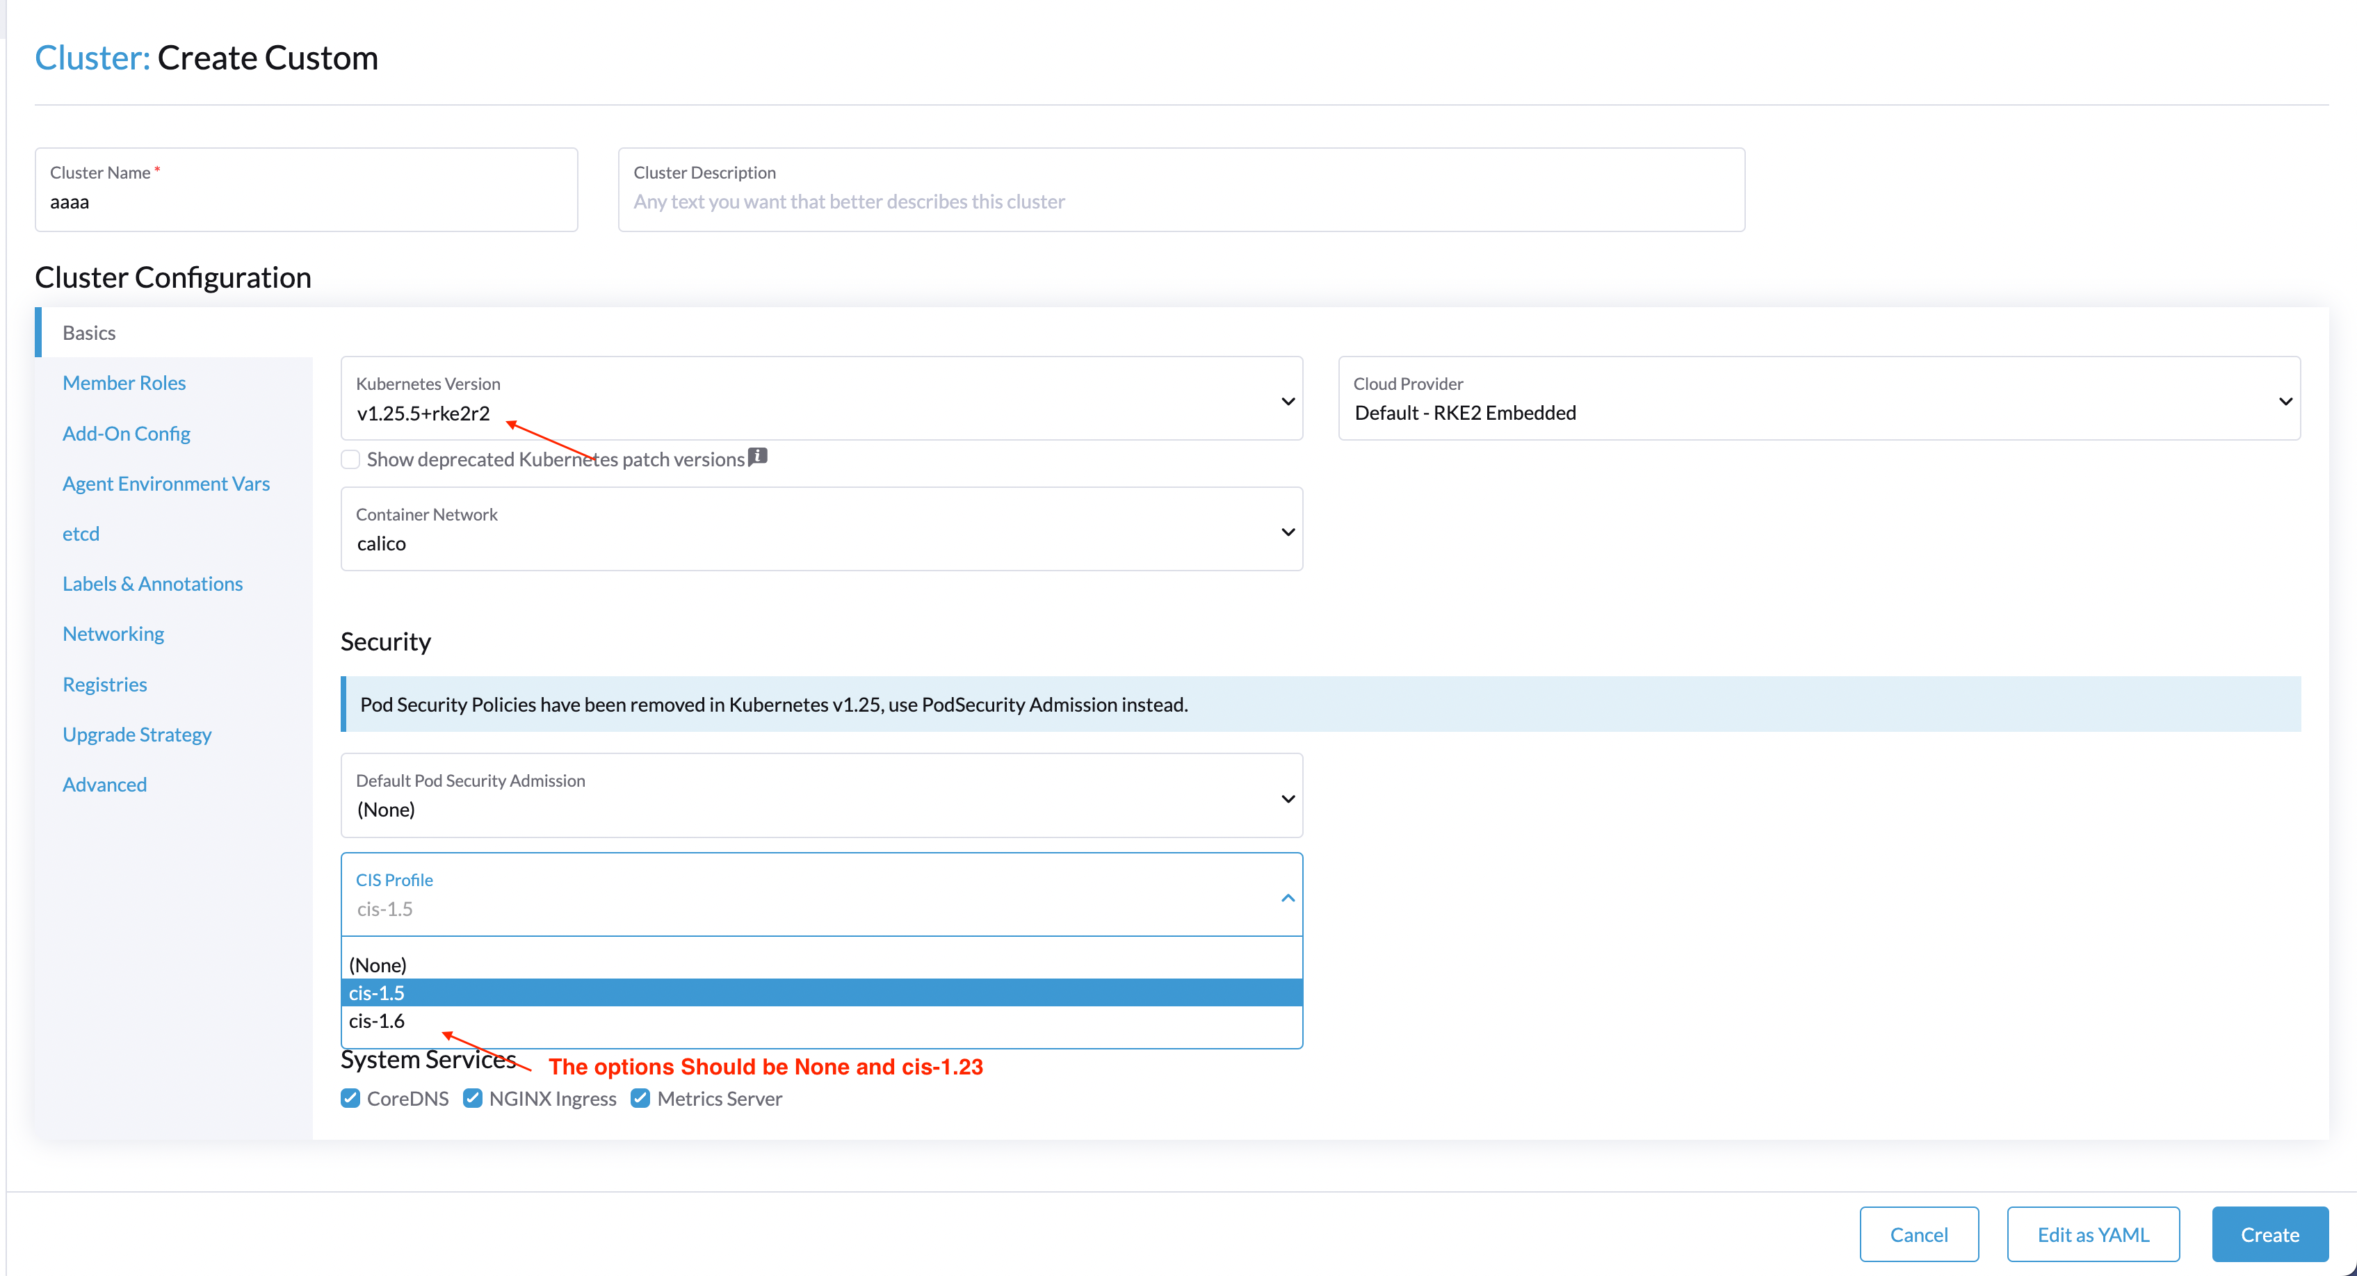Click Edit as YAML
This screenshot has width=2357, height=1276.
2093,1234
